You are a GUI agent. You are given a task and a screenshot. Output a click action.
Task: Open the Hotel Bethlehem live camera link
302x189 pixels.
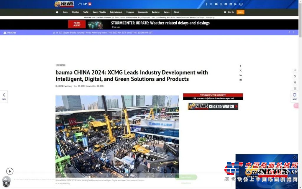[144, 17]
